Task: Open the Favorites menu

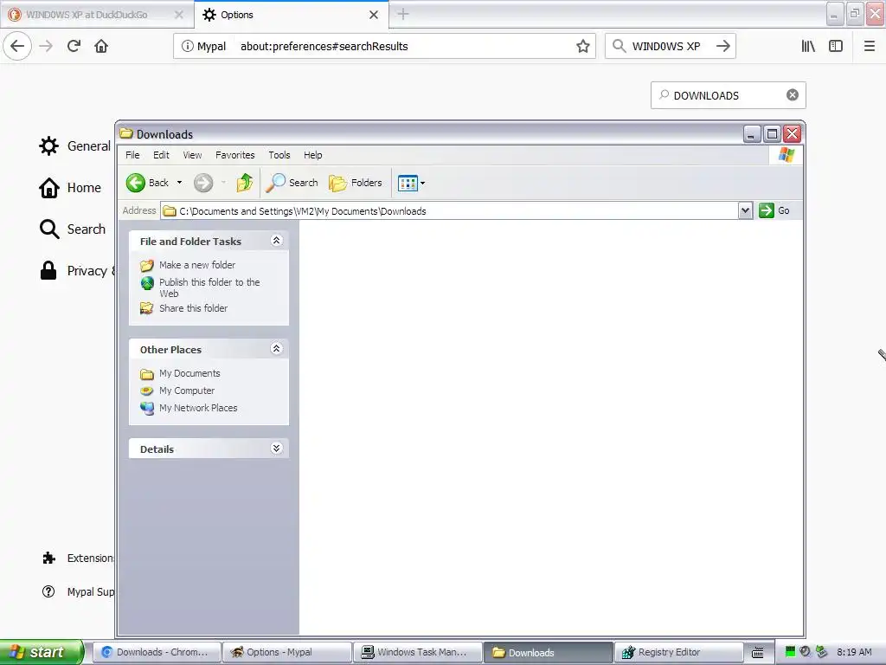Action: (235, 155)
